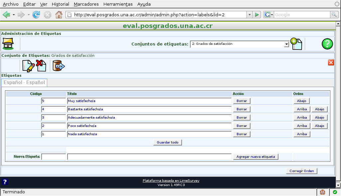Open the Conjuntos de etiquetas dropdown

[x=239, y=44]
